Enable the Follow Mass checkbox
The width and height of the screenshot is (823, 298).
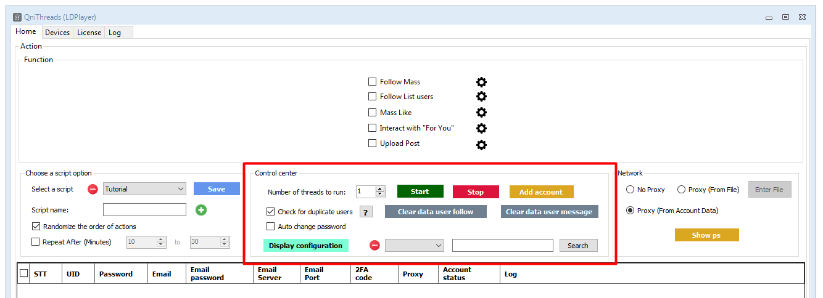(x=372, y=82)
